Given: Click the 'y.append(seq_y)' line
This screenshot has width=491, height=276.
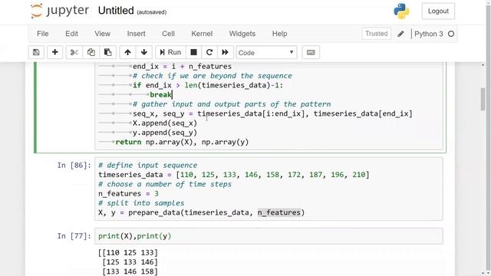Looking at the screenshot, I should (165, 133).
